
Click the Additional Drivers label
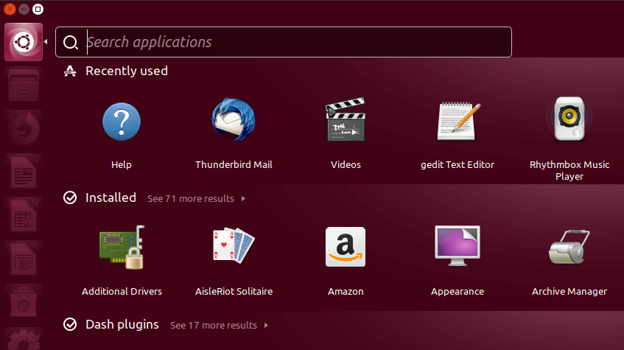122,292
